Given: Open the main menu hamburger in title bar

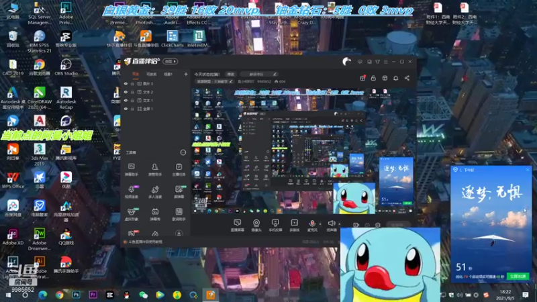Looking at the screenshot, I should (385, 62).
